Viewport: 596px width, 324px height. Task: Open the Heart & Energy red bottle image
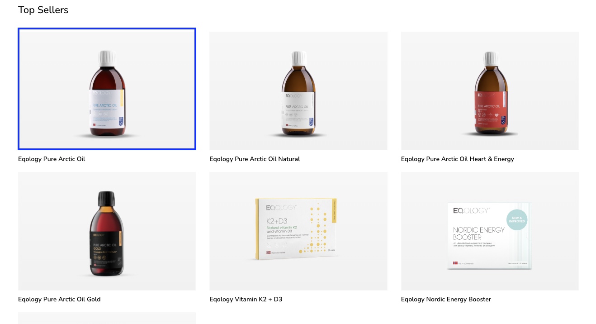click(x=490, y=91)
